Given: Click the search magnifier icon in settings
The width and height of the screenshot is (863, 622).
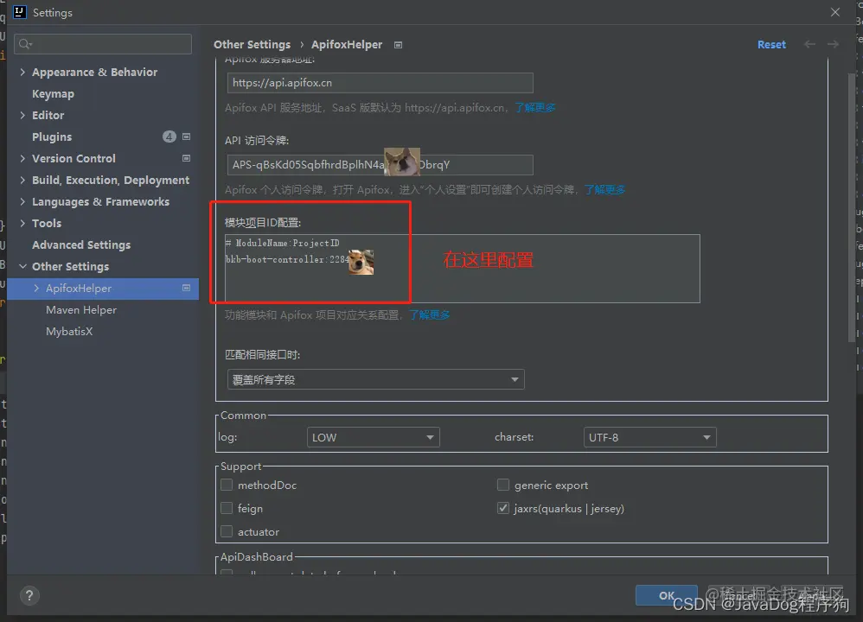Looking at the screenshot, I should tap(25, 44).
